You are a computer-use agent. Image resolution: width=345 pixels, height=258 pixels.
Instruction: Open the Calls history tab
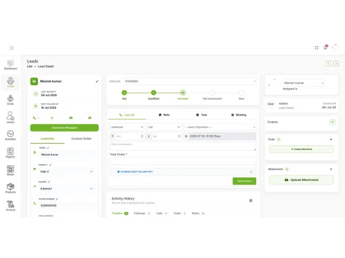(x=161, y=213)
